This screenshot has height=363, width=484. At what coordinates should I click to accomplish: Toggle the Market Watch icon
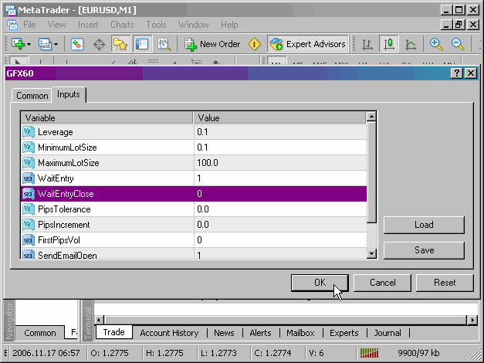pyautogui.click(x=77, y=44)
